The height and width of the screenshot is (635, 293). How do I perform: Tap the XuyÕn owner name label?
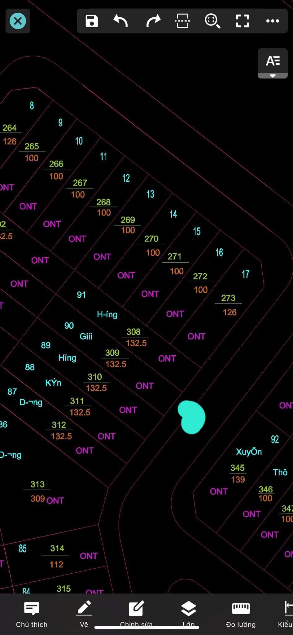pyautogui.click(x=249, y=451)
